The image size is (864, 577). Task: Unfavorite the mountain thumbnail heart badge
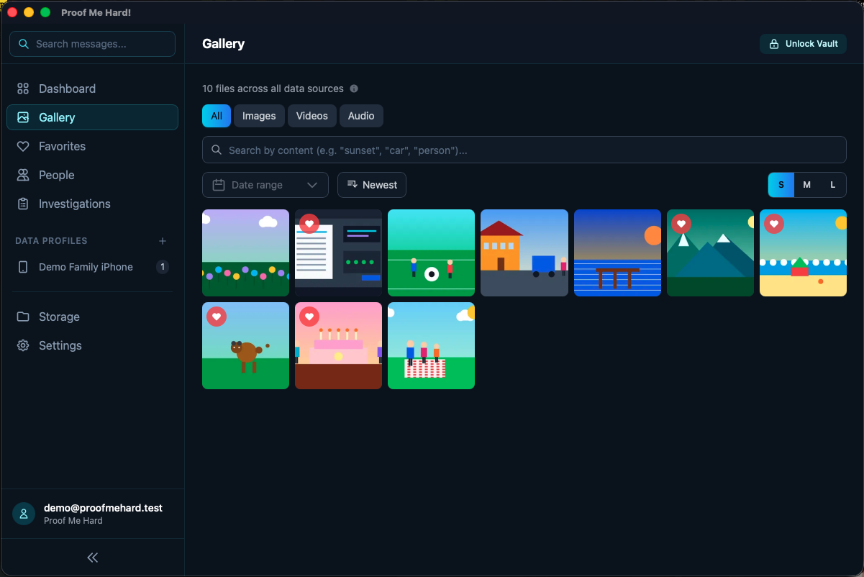coord(681,224)
